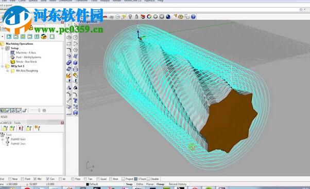Play the toolpath simulation

click(9, 36)
